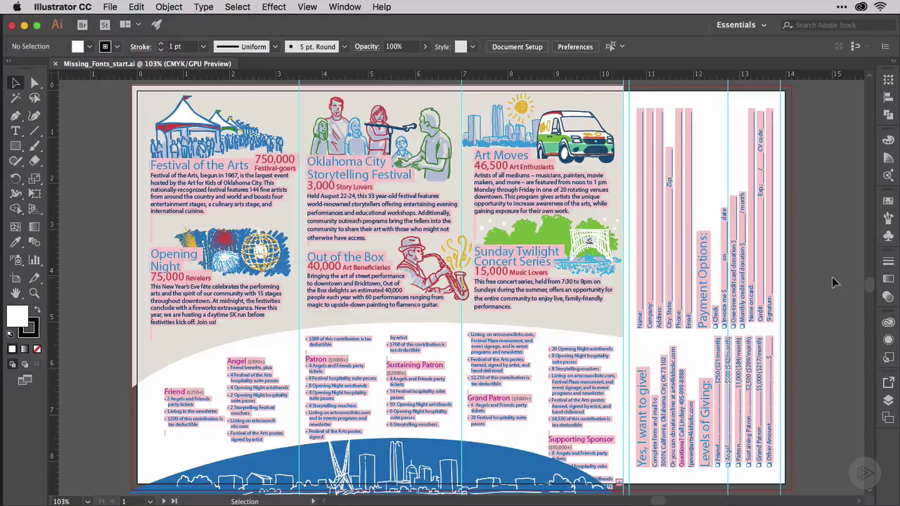Select the Blend tool
Image resolution: width=900 pixels, height=506 pixels.
(34, 242)
